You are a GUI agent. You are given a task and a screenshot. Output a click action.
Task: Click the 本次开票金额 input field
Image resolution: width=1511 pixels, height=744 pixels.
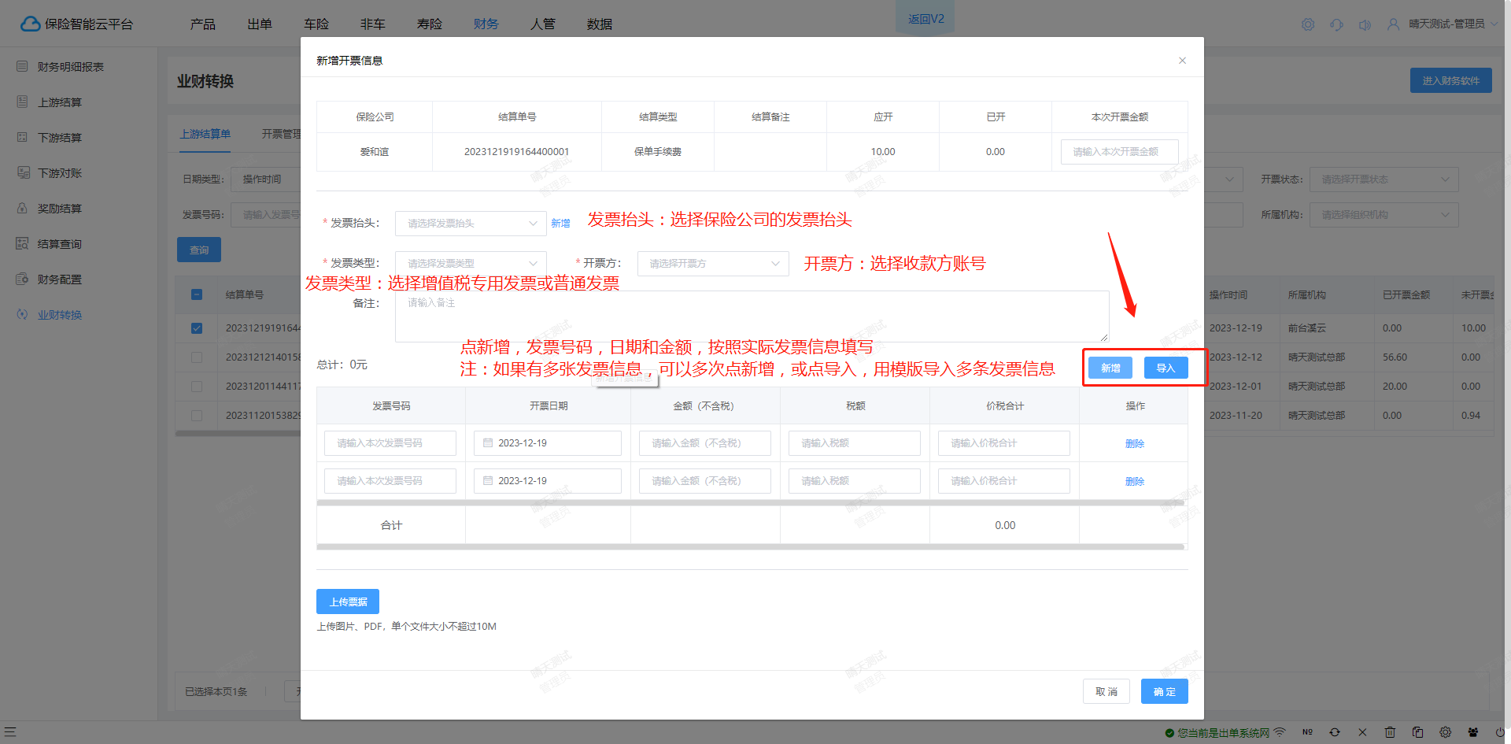(1119, 152)
